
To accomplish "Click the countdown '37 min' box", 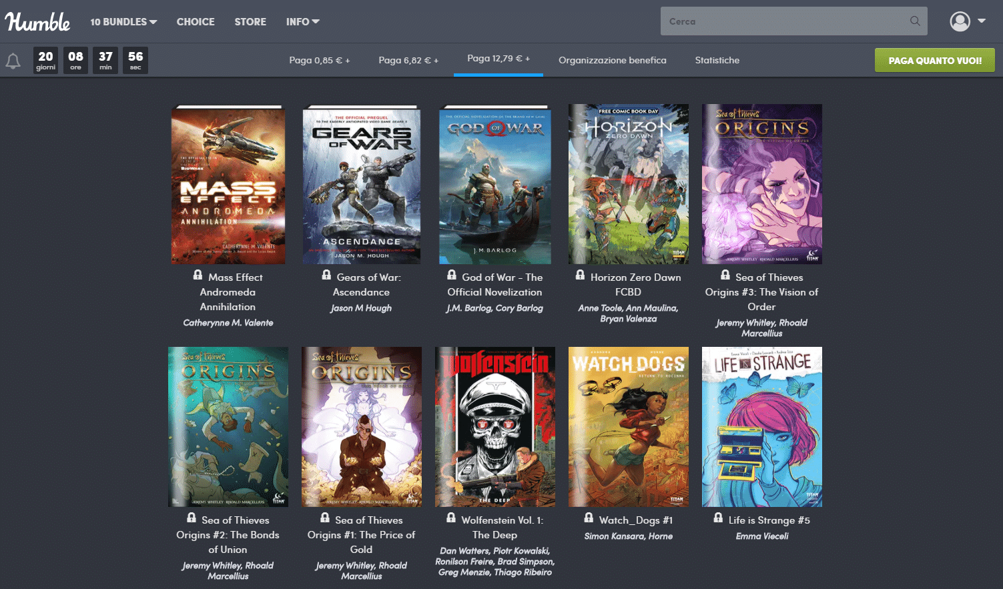I will tap(105, 60).
